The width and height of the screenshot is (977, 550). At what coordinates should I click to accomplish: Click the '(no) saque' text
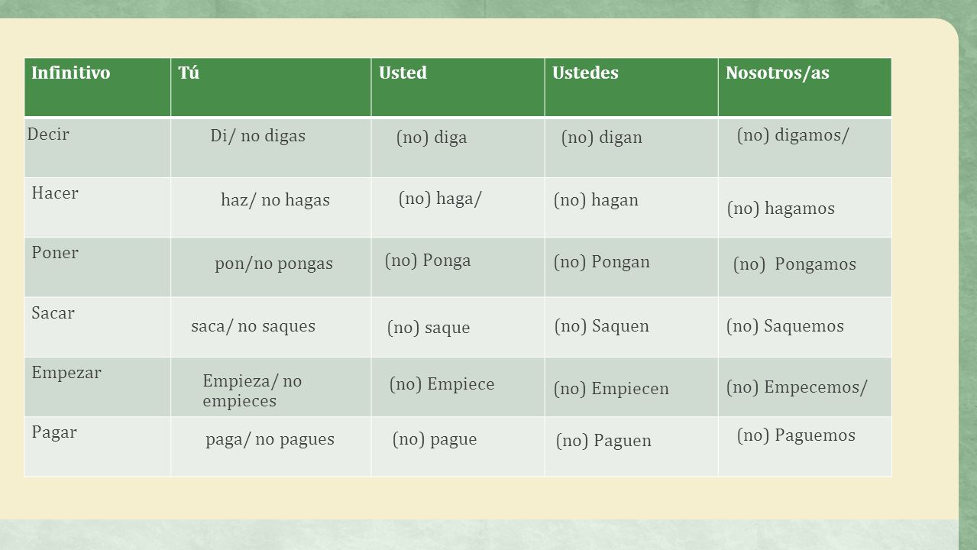(429, 328)
